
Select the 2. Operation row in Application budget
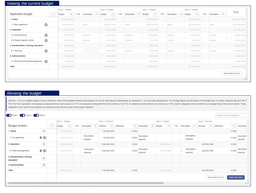click(x=127, y=30)
